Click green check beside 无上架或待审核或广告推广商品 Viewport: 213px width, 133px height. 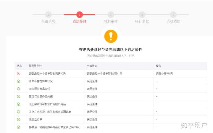pos(19,104)
